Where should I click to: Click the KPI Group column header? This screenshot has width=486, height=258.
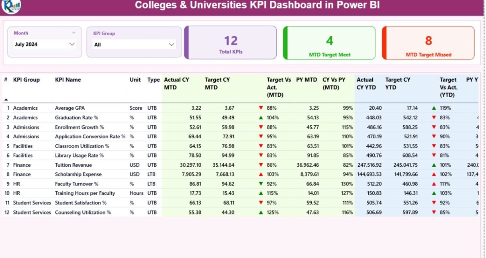27,80
